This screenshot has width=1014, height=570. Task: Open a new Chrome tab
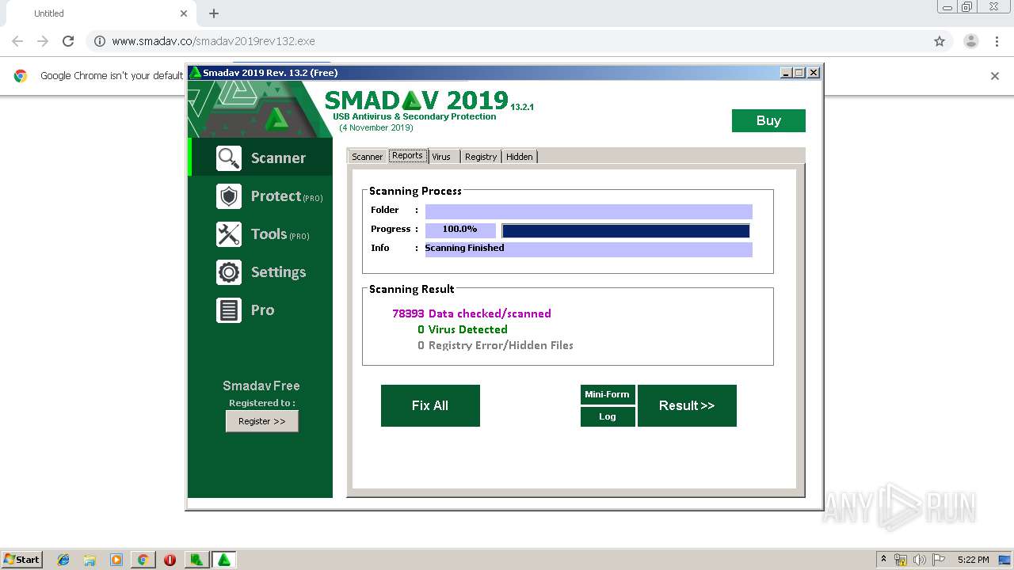pos(214,13)
